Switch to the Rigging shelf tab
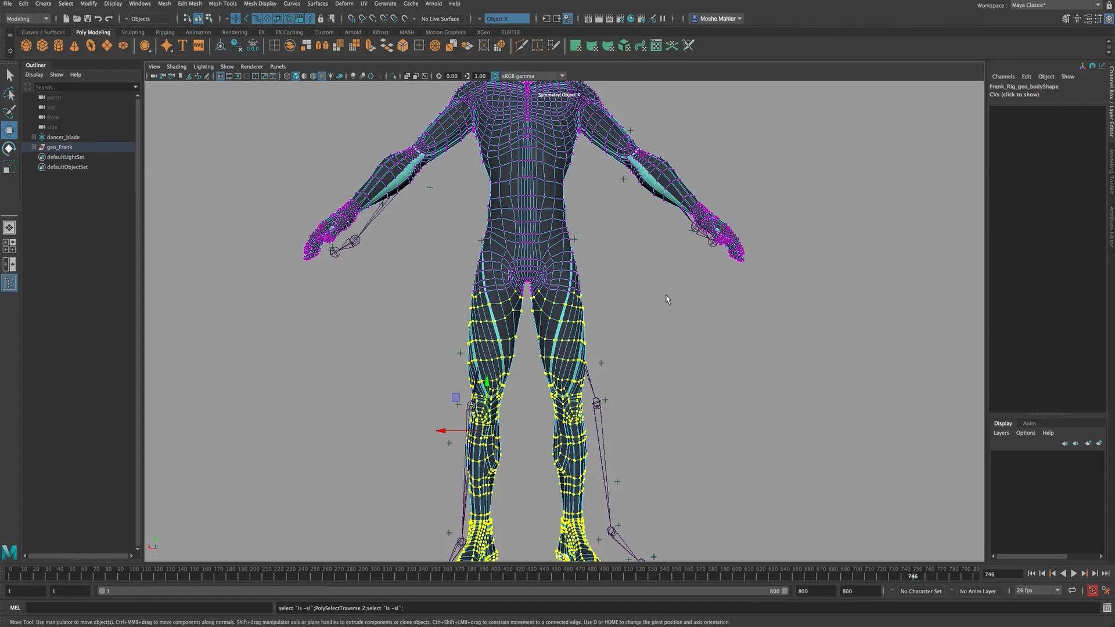Viewport: 1115px width, 627px height. (165, 33)
